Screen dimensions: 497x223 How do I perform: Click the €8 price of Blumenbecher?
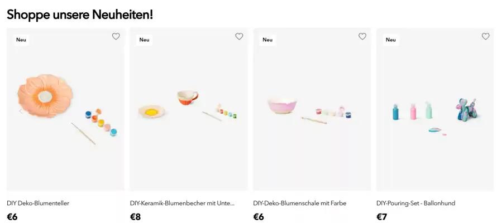pyautogui.click(x=135, y=217)
